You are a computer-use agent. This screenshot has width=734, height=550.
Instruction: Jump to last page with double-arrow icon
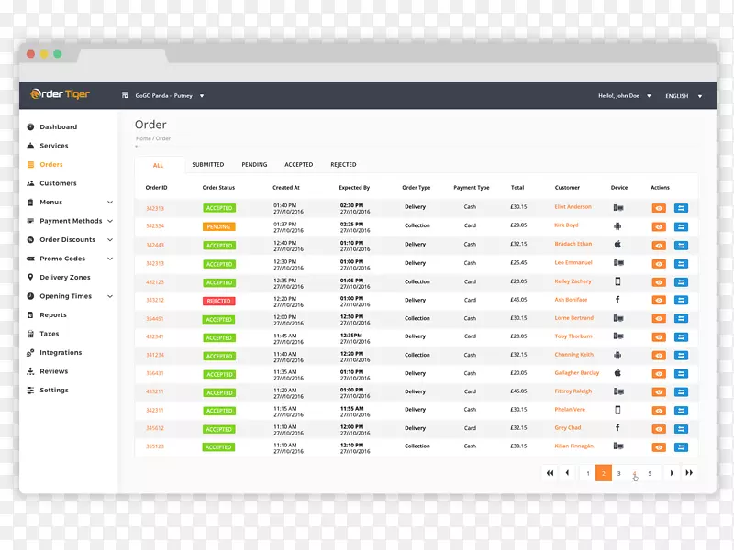(689, 473)
